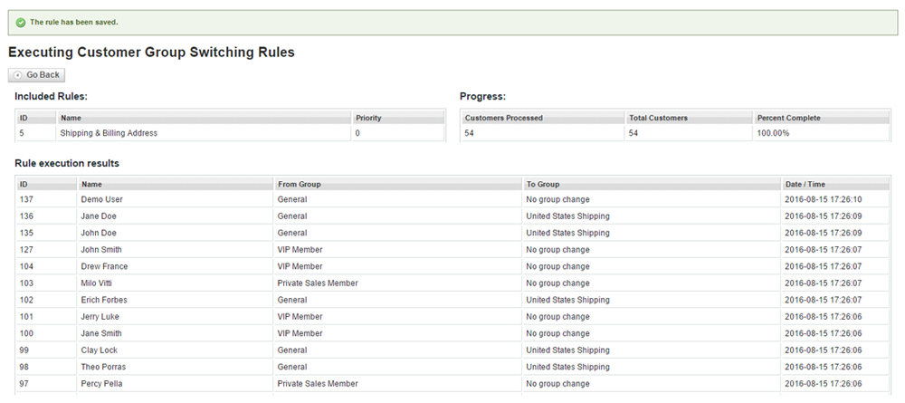The height and width of the screenshot is (403, 905).
Task: Select the Demo User result row
Action: [453, 200]
